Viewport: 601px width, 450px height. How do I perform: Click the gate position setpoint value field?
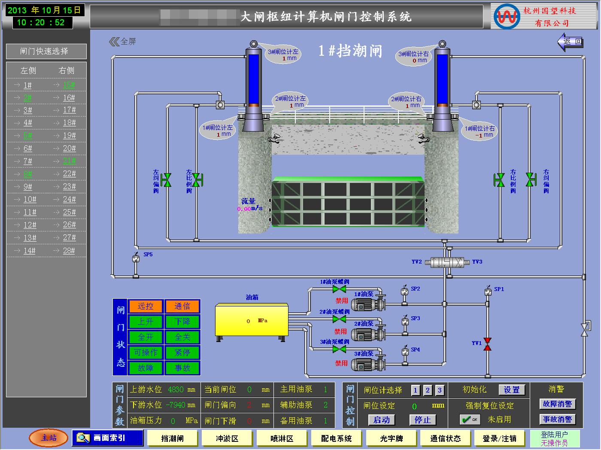tap(415, 406)
